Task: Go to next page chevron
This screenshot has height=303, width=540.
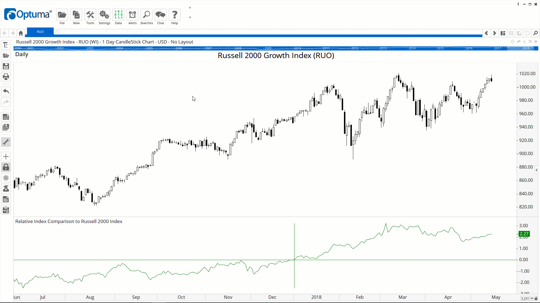Action: (494, 33)
